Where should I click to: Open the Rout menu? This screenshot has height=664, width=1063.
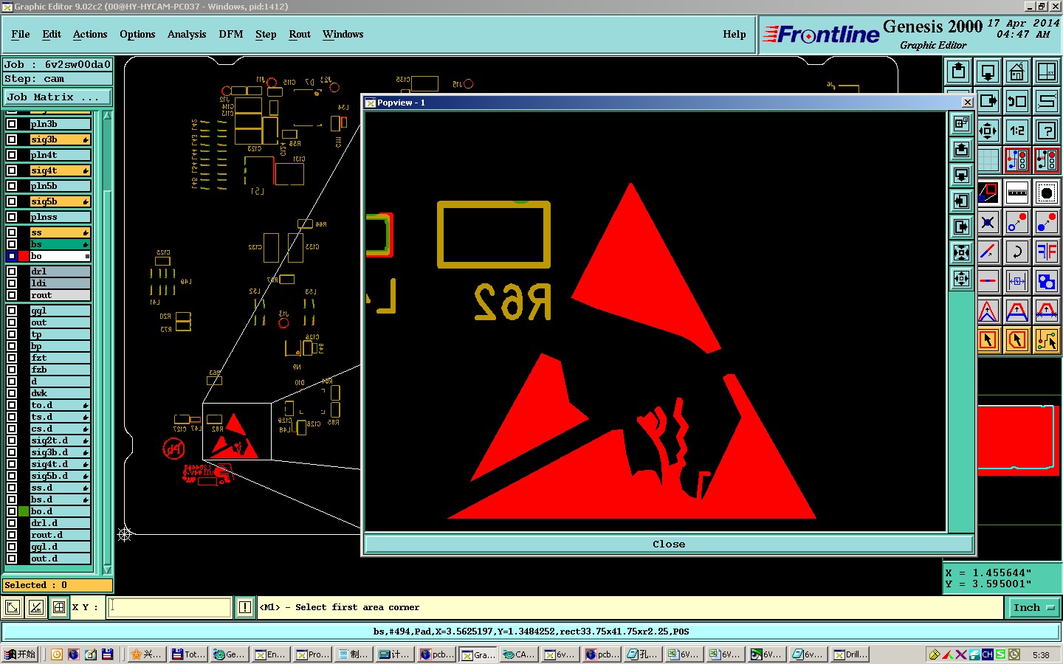[300, 34]
